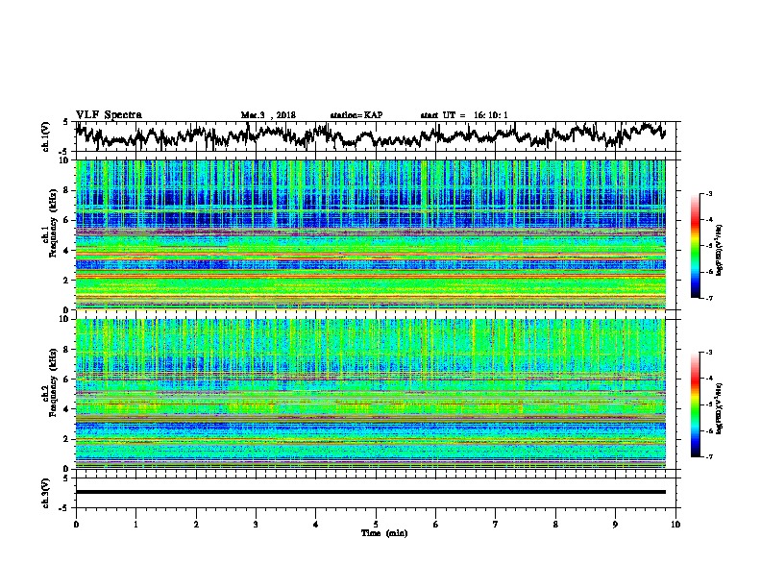
Task: Click the "4" tick on the time axis
Action: 316,525
